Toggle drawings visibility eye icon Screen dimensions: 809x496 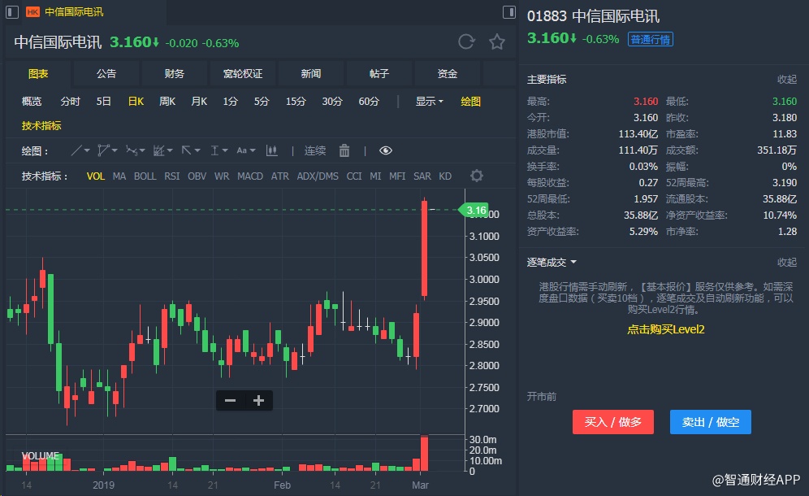coord(385,150)
